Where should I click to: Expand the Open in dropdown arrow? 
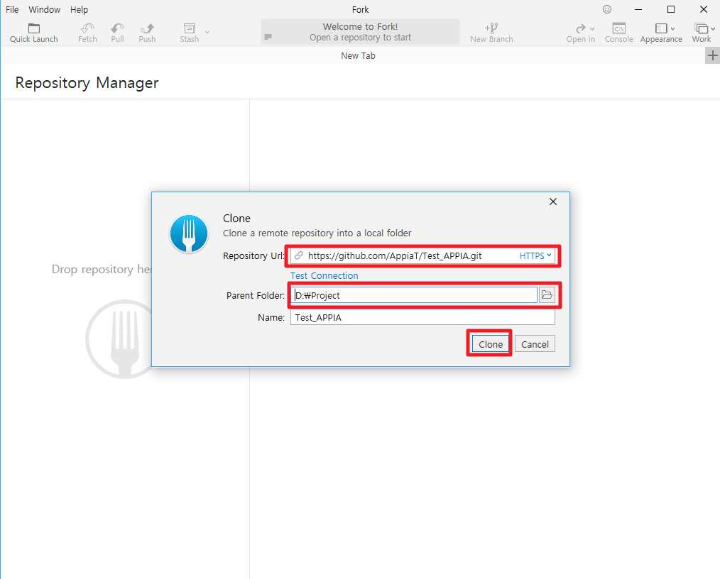[x=592, y=29]
